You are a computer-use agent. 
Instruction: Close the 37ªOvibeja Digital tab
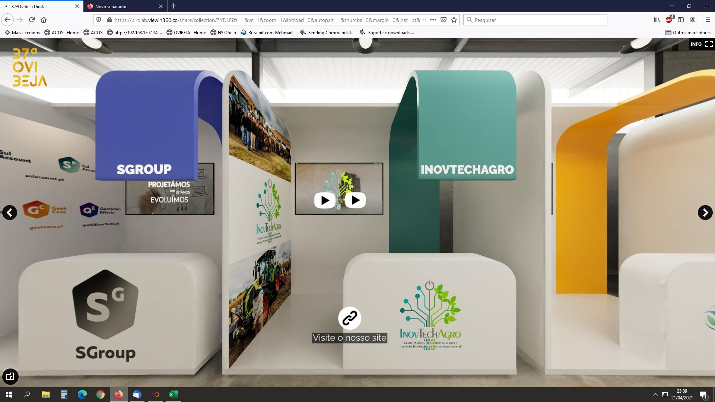click(77, 6)
